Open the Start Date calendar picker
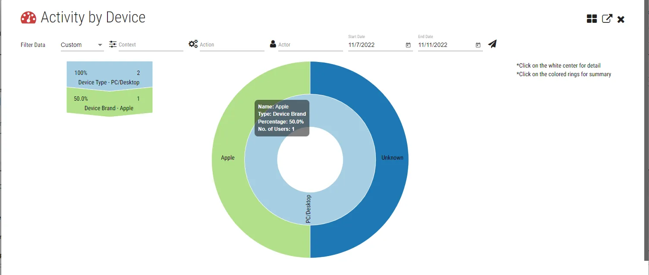 pos(408,45)
